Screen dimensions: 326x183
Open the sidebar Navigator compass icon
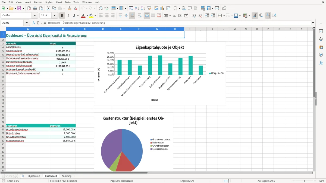pyautogui.click(x=321, y=55)
